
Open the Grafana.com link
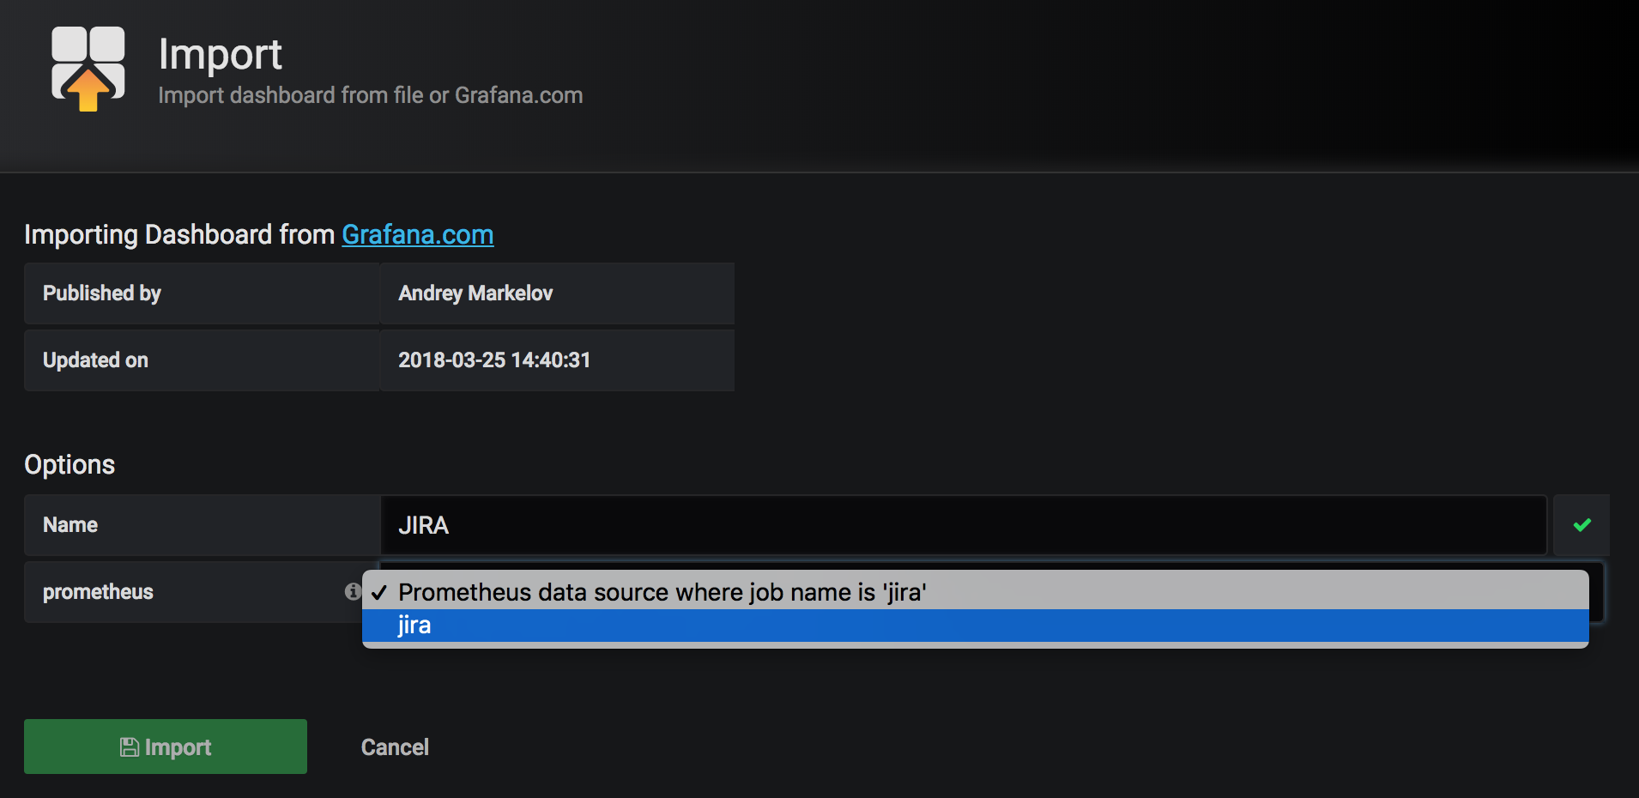point(417,234)
